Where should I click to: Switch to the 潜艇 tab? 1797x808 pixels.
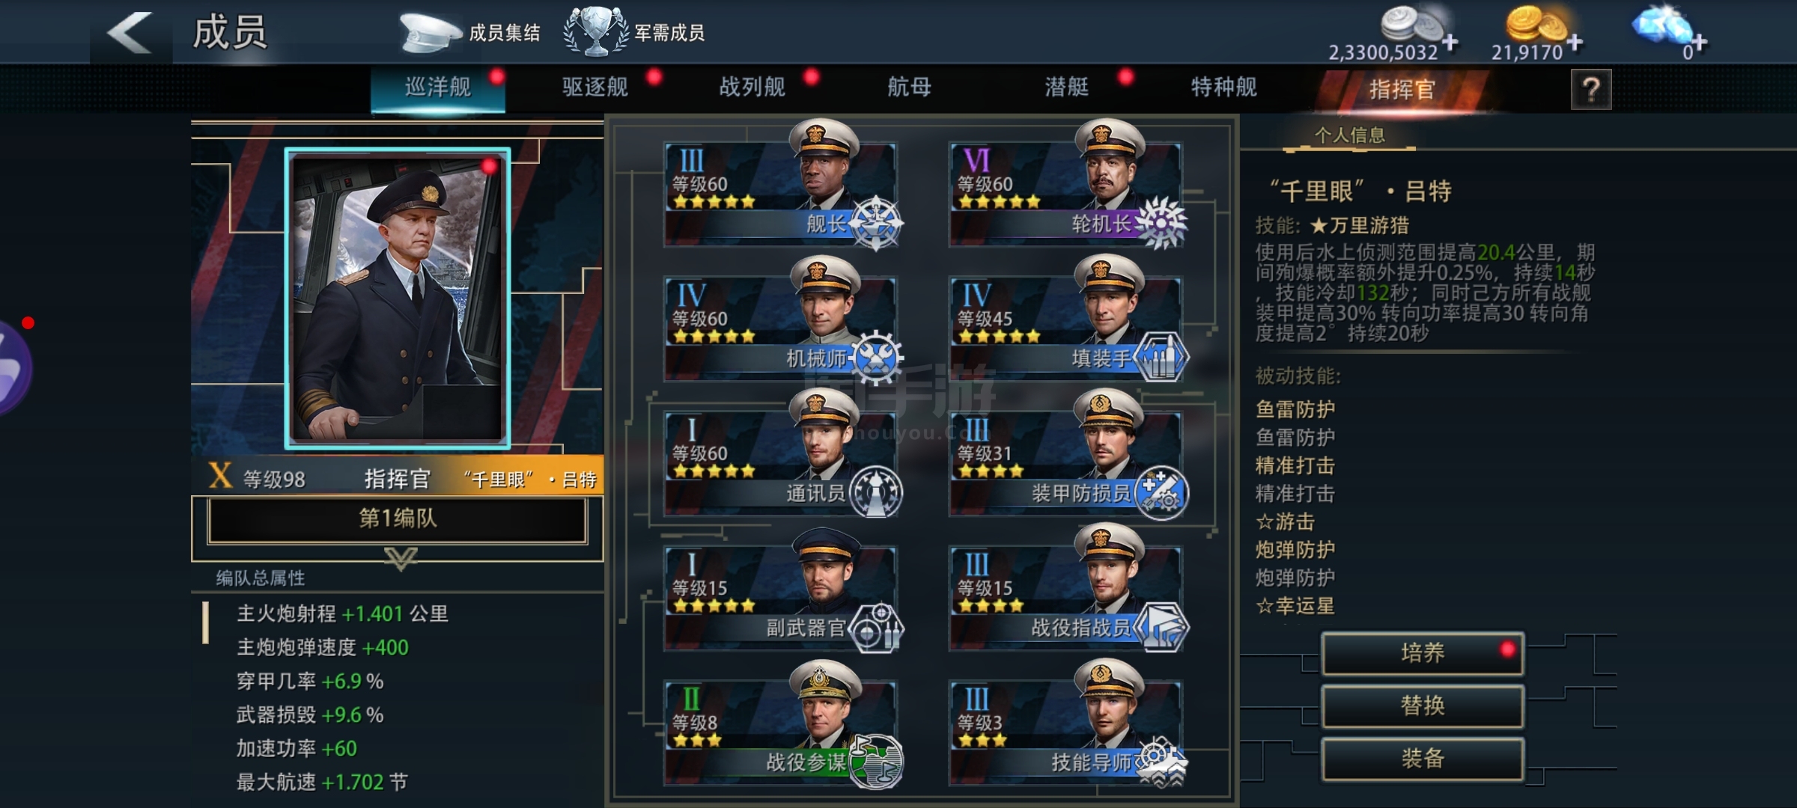point(1067,87)
